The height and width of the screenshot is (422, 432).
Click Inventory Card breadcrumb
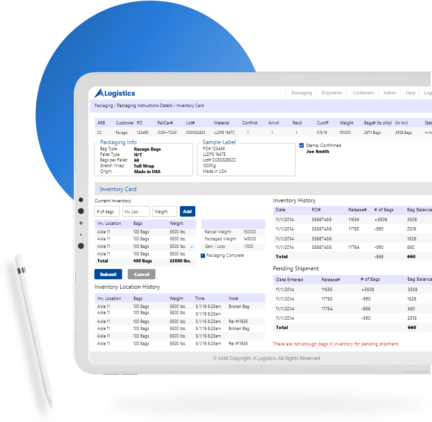[x=190, y=106]
